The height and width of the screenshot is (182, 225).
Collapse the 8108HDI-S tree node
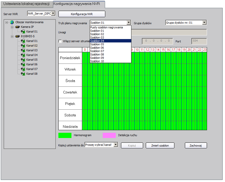[12, 36]
